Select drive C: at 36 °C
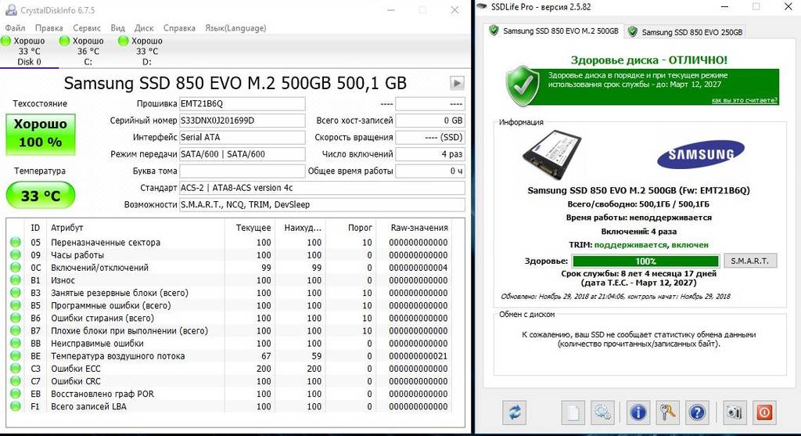The image size is (801, 436). (x=88, y=51)
